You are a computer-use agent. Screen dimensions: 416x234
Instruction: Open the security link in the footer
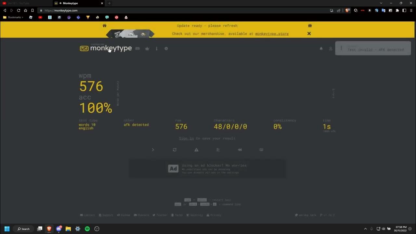click(x=195, y=215)
